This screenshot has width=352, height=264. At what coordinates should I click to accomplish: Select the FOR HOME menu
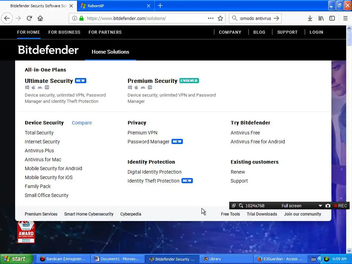click(x=29, y=32)
